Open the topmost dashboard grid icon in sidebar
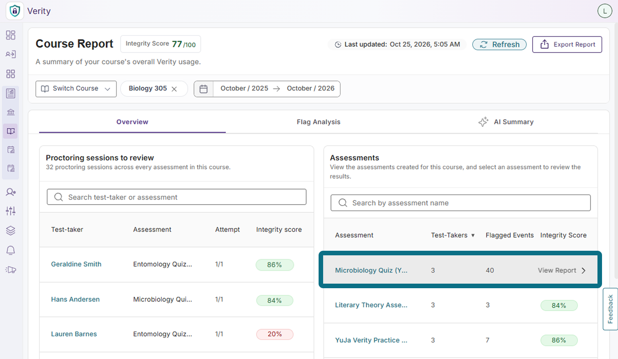This screenshot has height=359, width=618. point(10,35)
